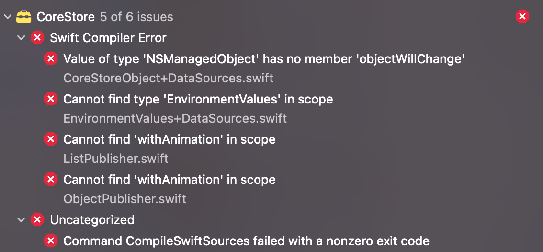Click error icon next to ObjectPublisher withAnimation issue

tap(50, 180)
